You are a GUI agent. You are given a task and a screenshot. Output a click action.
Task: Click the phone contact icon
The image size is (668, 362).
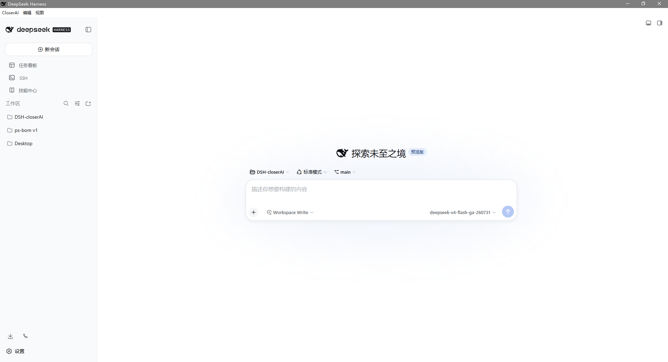(x=25, y=336)
